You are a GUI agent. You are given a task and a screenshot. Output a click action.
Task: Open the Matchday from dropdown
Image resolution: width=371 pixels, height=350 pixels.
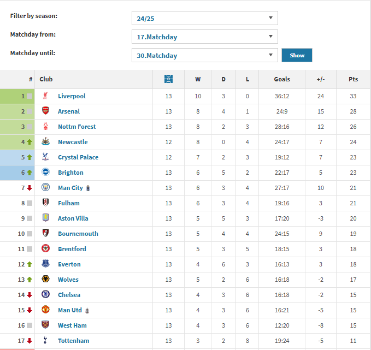pos(205,37)
